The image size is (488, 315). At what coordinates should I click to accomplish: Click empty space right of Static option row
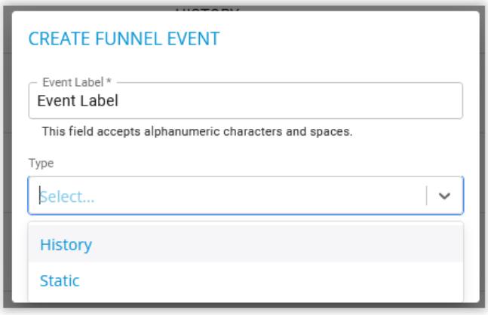[x=271, y=280]
